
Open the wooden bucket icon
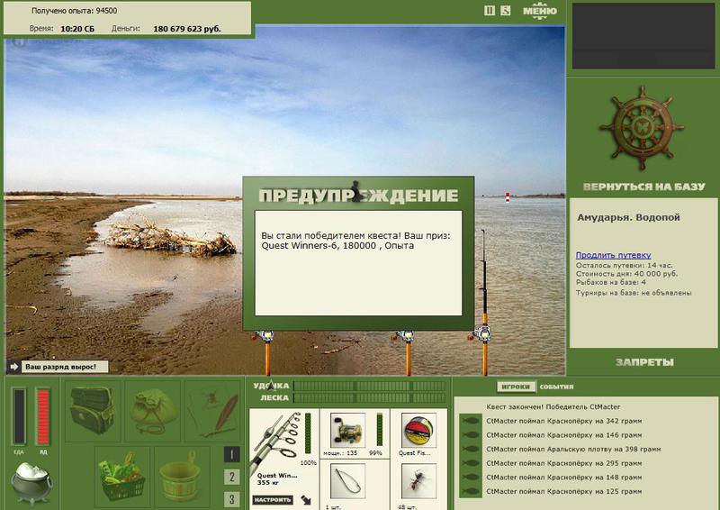pyautogui.click(x=182, y=476)
